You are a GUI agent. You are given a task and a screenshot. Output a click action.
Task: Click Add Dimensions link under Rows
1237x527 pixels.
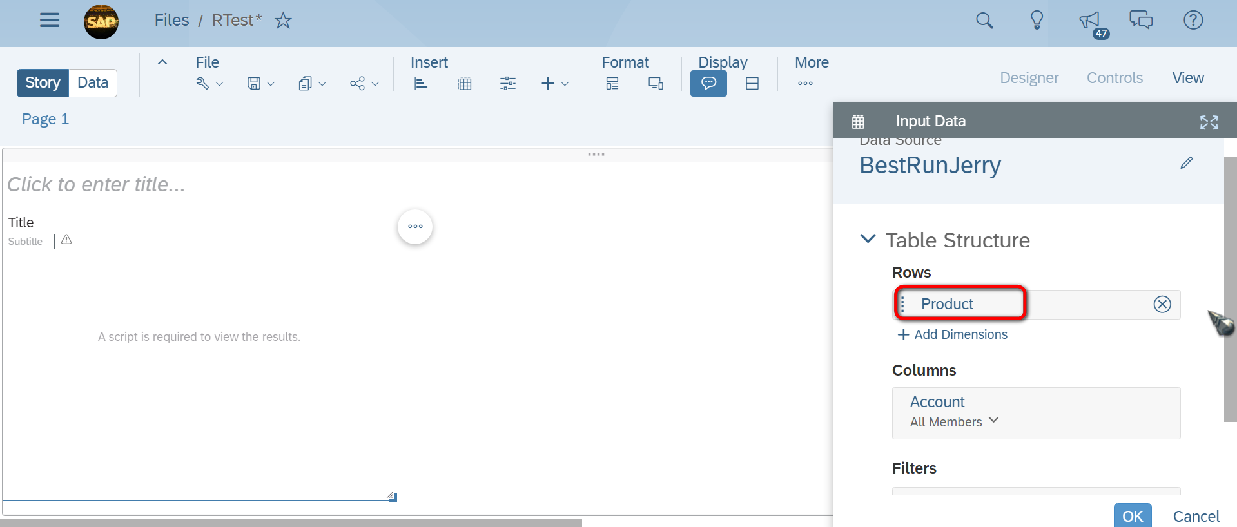(953, 334)
